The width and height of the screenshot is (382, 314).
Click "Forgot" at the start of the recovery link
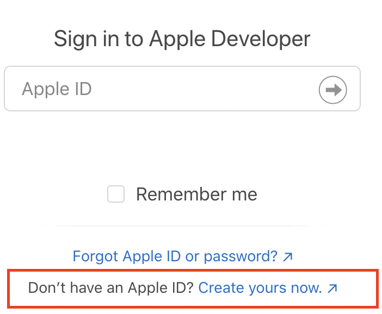click(x=96, y=256)
